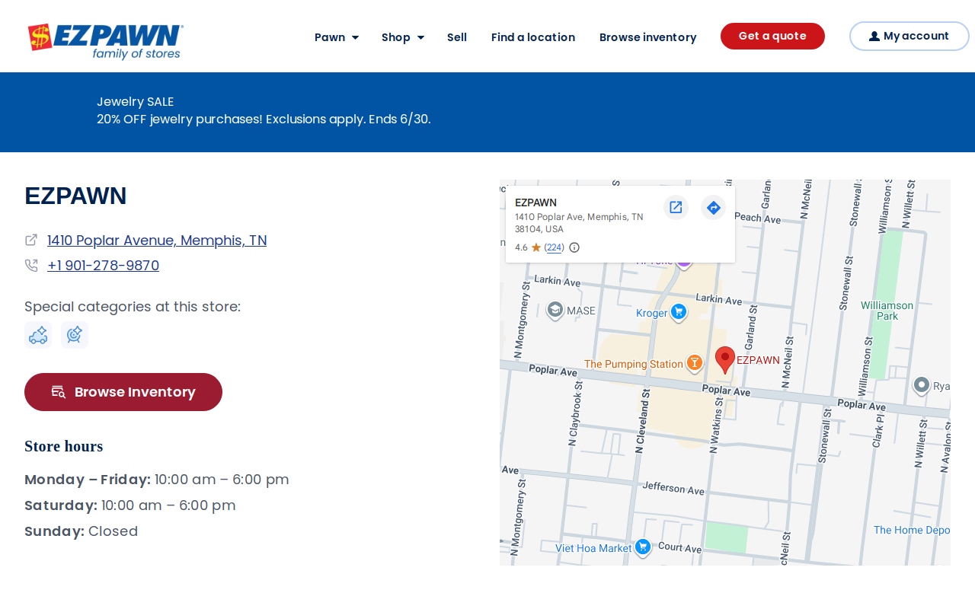Click the blue directions arrow icon
The height and width of the screenshot is (609, 975).
coord(713,207)
